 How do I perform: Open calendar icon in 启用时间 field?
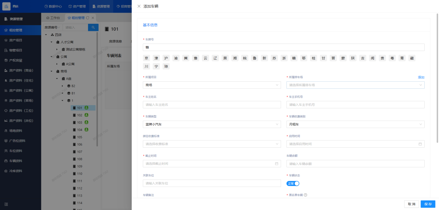pos(420,144)
